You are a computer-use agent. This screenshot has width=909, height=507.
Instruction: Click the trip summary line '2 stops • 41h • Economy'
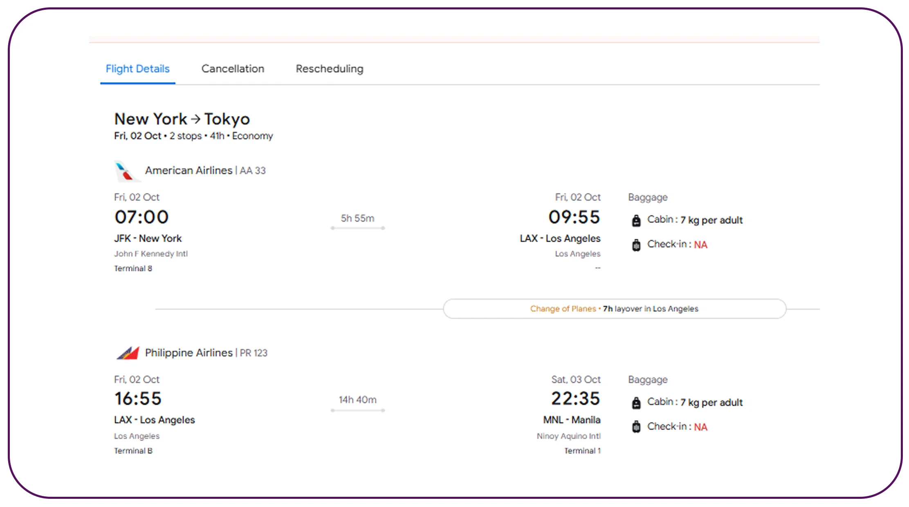coord(221,136)
